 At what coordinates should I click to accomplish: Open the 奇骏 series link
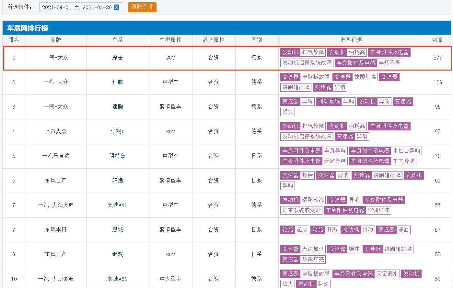(118, 254)
